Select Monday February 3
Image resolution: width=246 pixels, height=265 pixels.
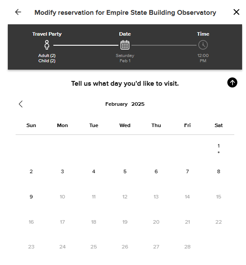tap(62, 171)
